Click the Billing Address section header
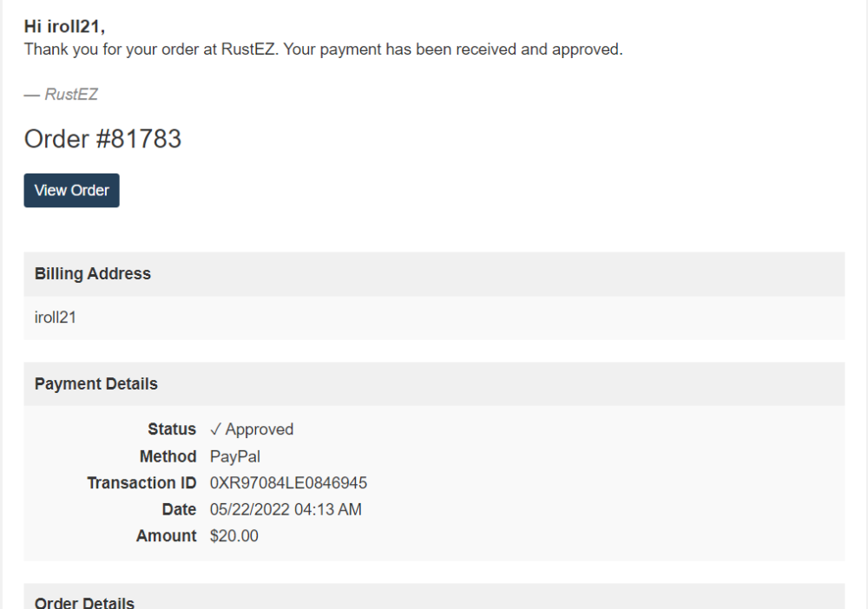 [93, 274]
